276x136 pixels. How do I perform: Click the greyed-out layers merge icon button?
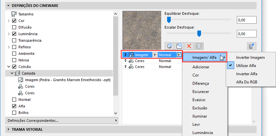[x=199, y=46]
